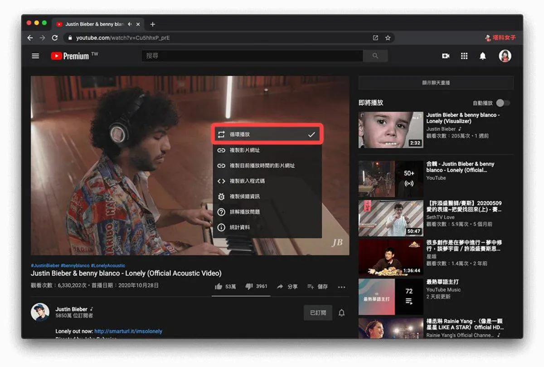Select 複製嵌入程式碼 menu entry
Viewport: 544px width, 367px height.
[x=267, y=181]
